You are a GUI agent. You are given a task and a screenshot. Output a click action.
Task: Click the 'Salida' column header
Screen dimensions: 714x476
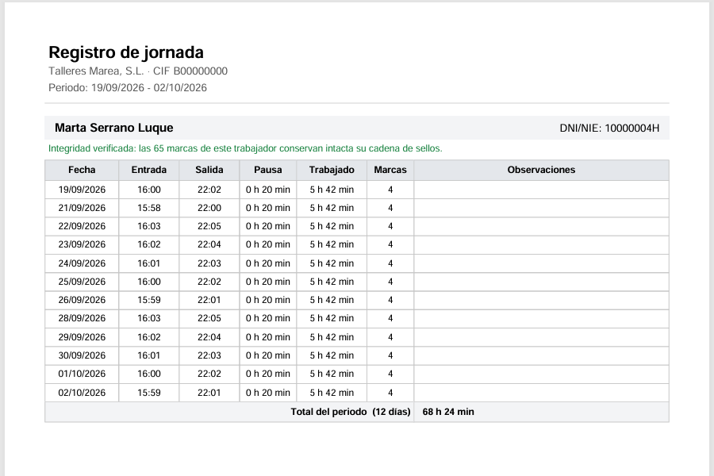209,170
